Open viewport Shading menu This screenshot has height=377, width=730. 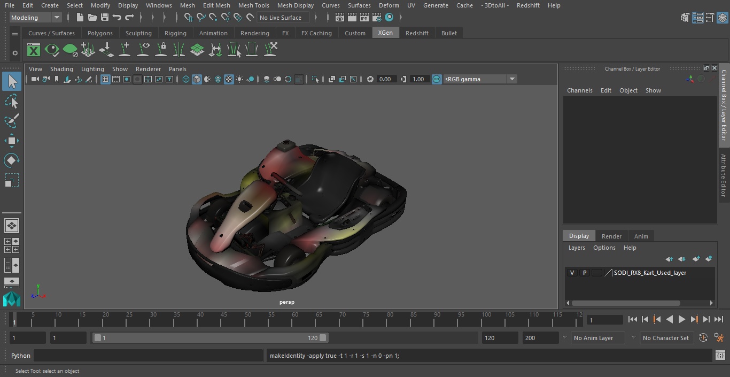tap(61, 69)
